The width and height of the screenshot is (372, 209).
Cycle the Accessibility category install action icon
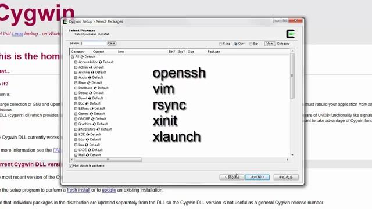pyautogui.click(x=100, y=62)
